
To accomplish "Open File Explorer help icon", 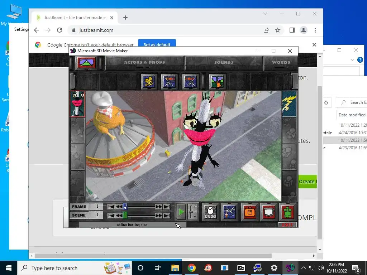I will (x=360, y=60).
